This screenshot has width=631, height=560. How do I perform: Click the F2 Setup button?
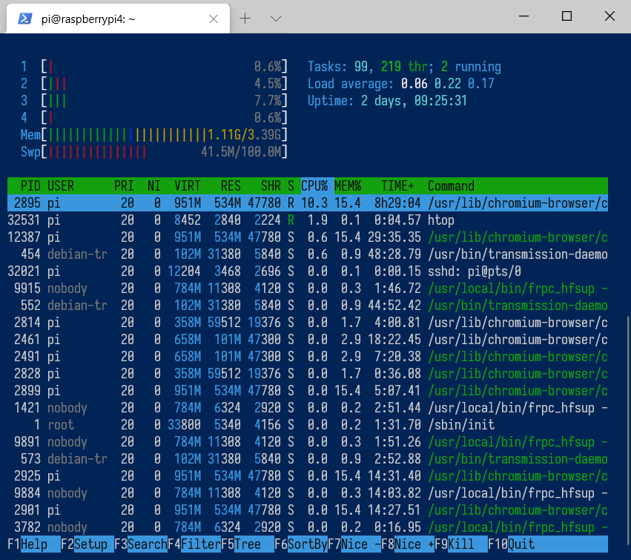coord(87,544)
